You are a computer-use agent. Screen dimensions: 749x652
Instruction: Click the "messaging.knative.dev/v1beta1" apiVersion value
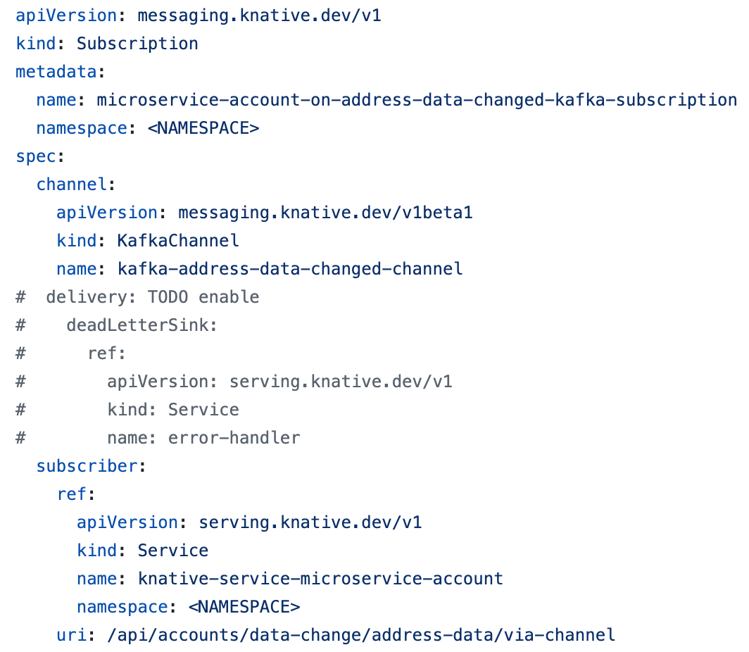pos(325,213)
